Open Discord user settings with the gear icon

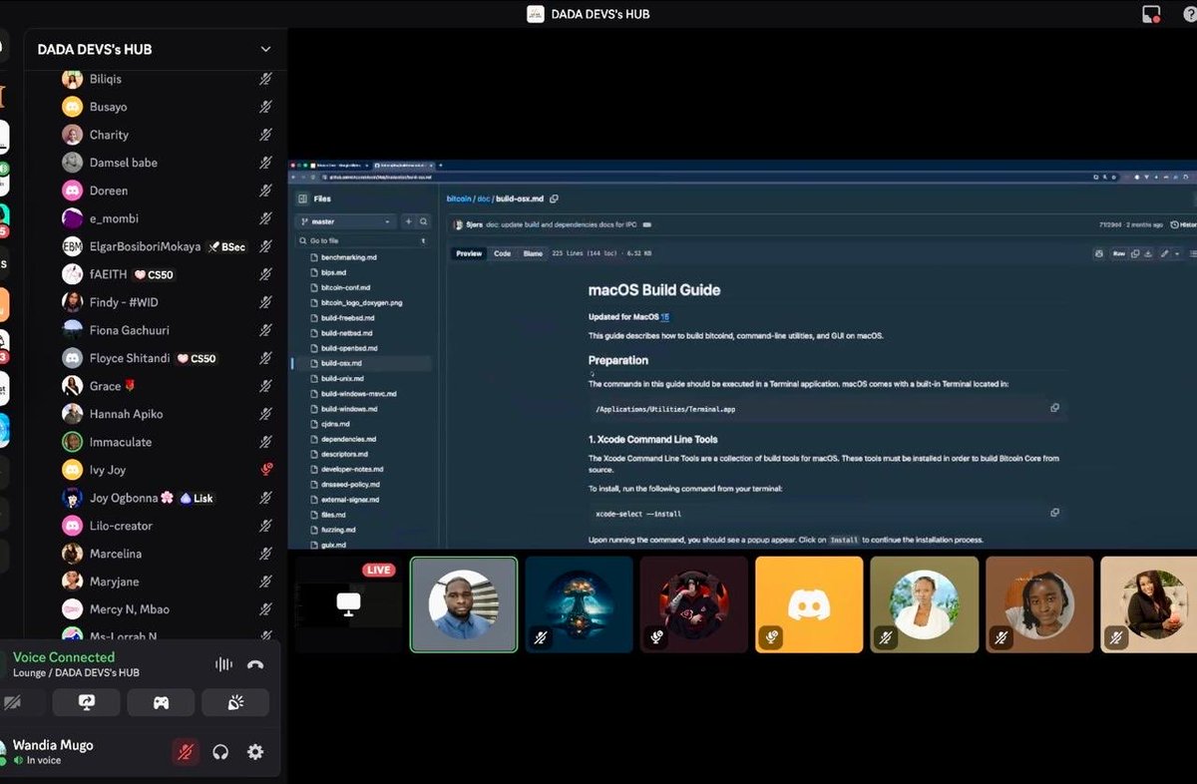tap(255, 752)
